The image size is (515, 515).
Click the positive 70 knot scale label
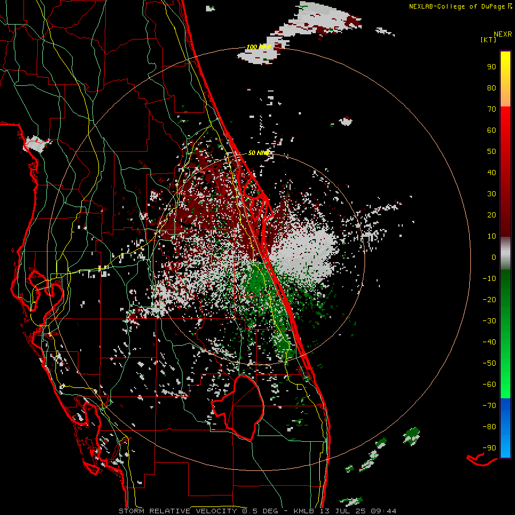(x=492, y=109)
